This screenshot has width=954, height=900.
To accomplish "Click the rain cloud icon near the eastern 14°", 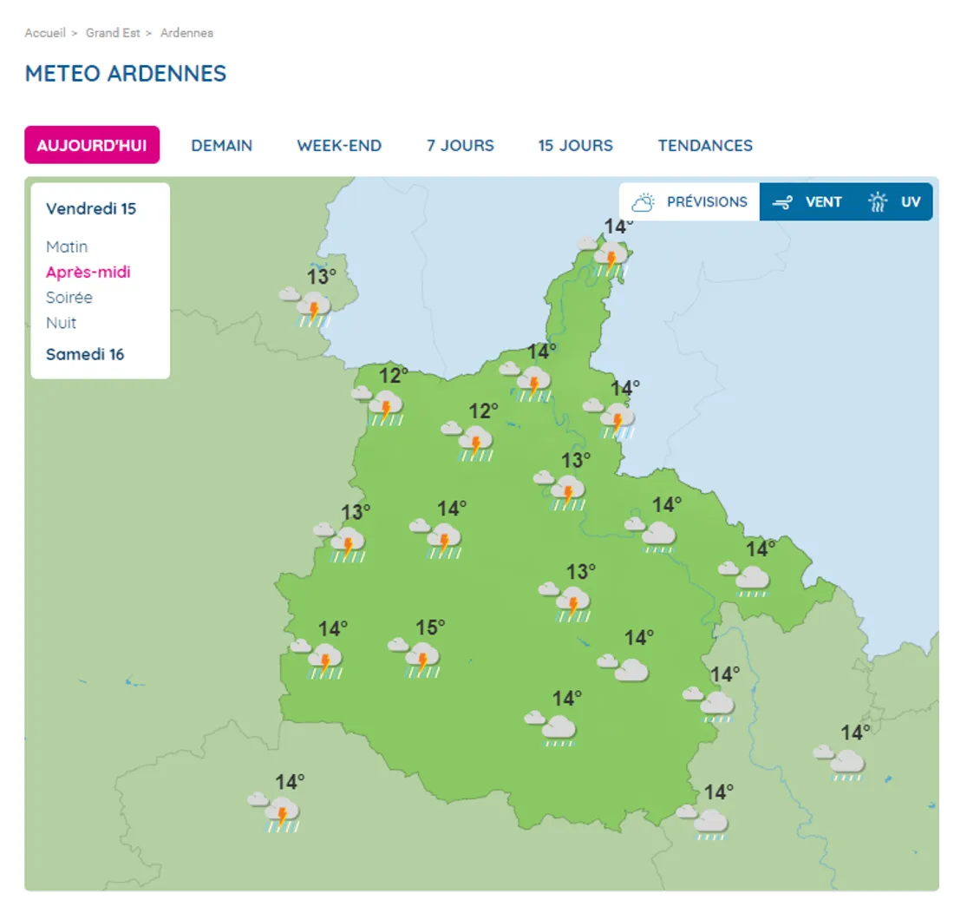I will tap(753, 580).
